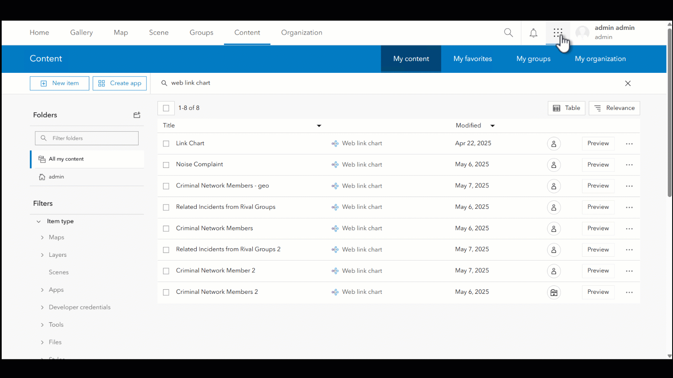Viewport: 673px width, 378px height.
Task: Check the Criminal Network Members - geo checkbox
Action: (x=166, y=186)
